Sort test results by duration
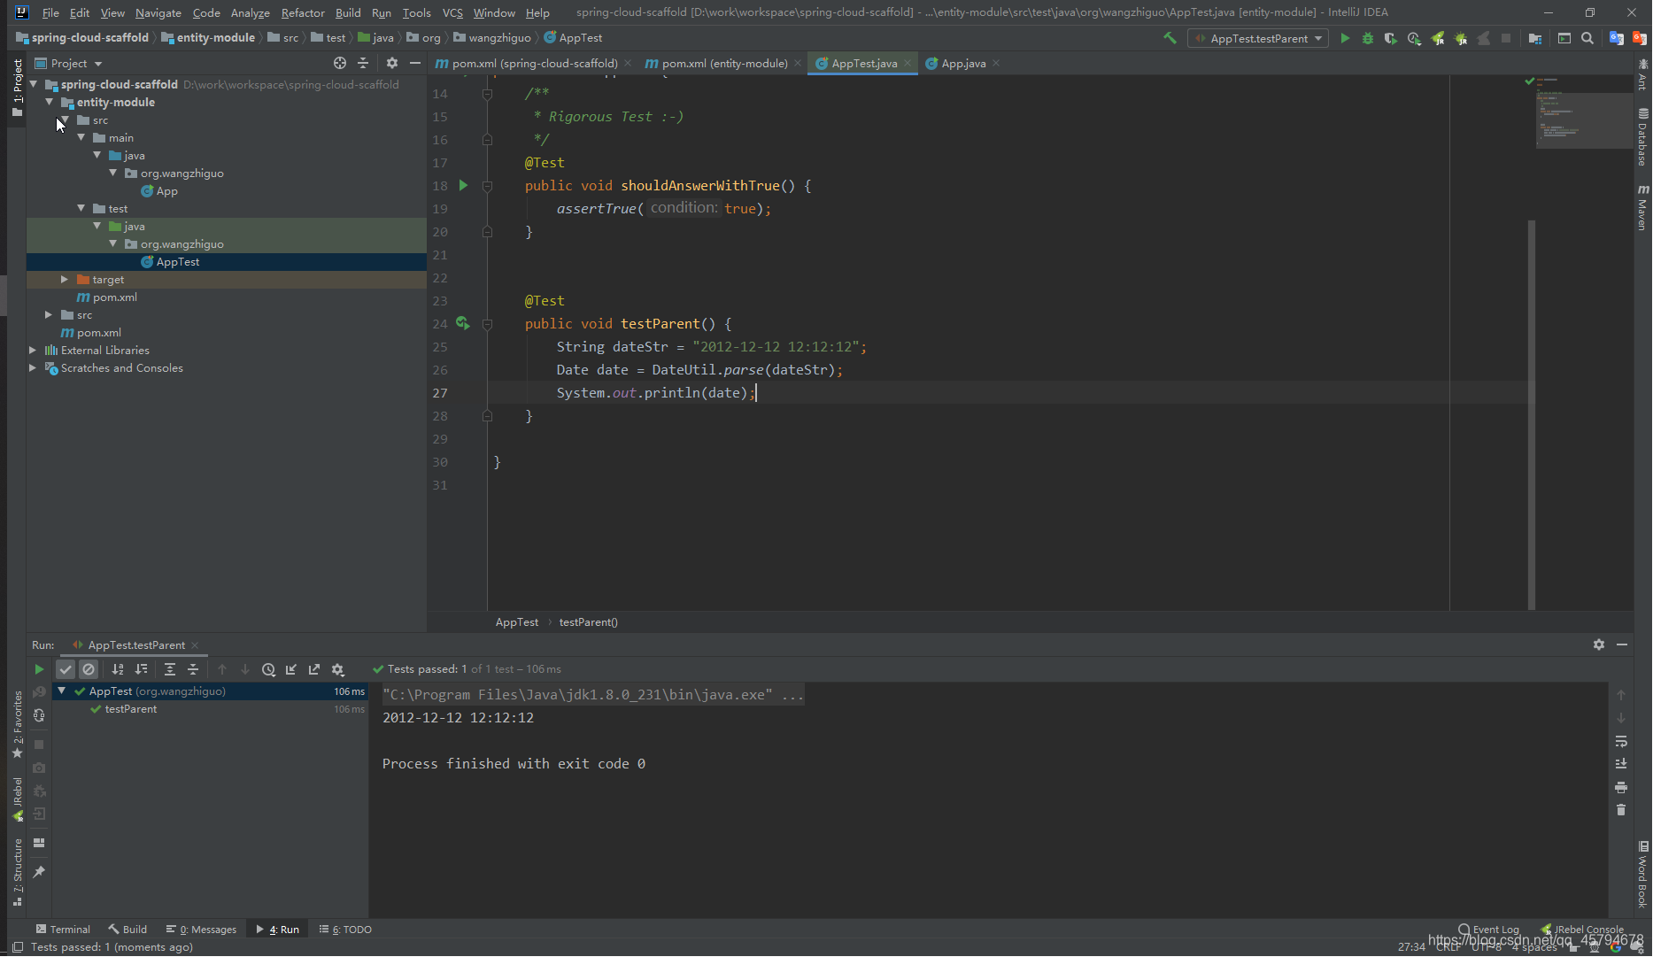 141,669
